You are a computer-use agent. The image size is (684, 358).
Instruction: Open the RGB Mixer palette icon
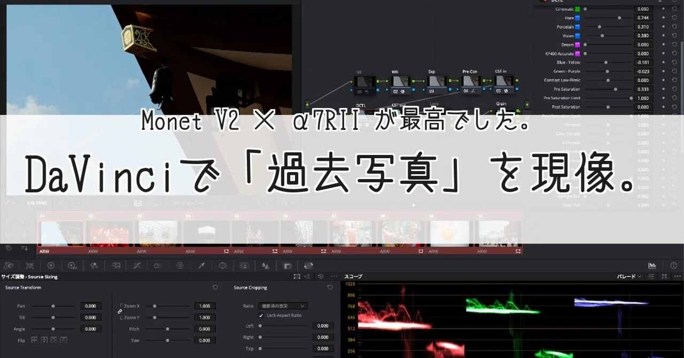point(94,265)
